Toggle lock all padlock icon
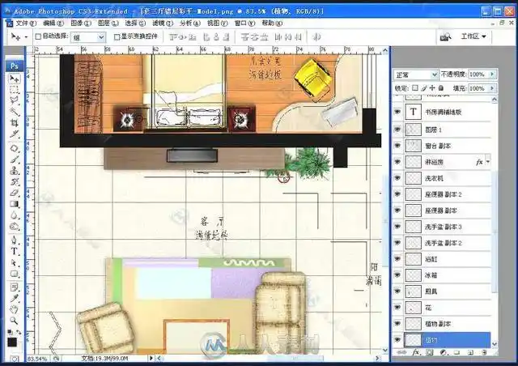The width and height of the screenshot is (518, 366). click(440, 88)
